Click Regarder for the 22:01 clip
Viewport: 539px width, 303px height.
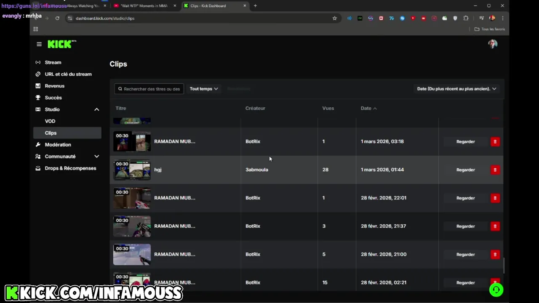point(466,198)
